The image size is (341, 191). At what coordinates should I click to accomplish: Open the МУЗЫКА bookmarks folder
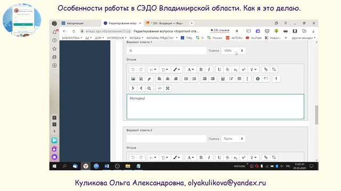point(136,38)
